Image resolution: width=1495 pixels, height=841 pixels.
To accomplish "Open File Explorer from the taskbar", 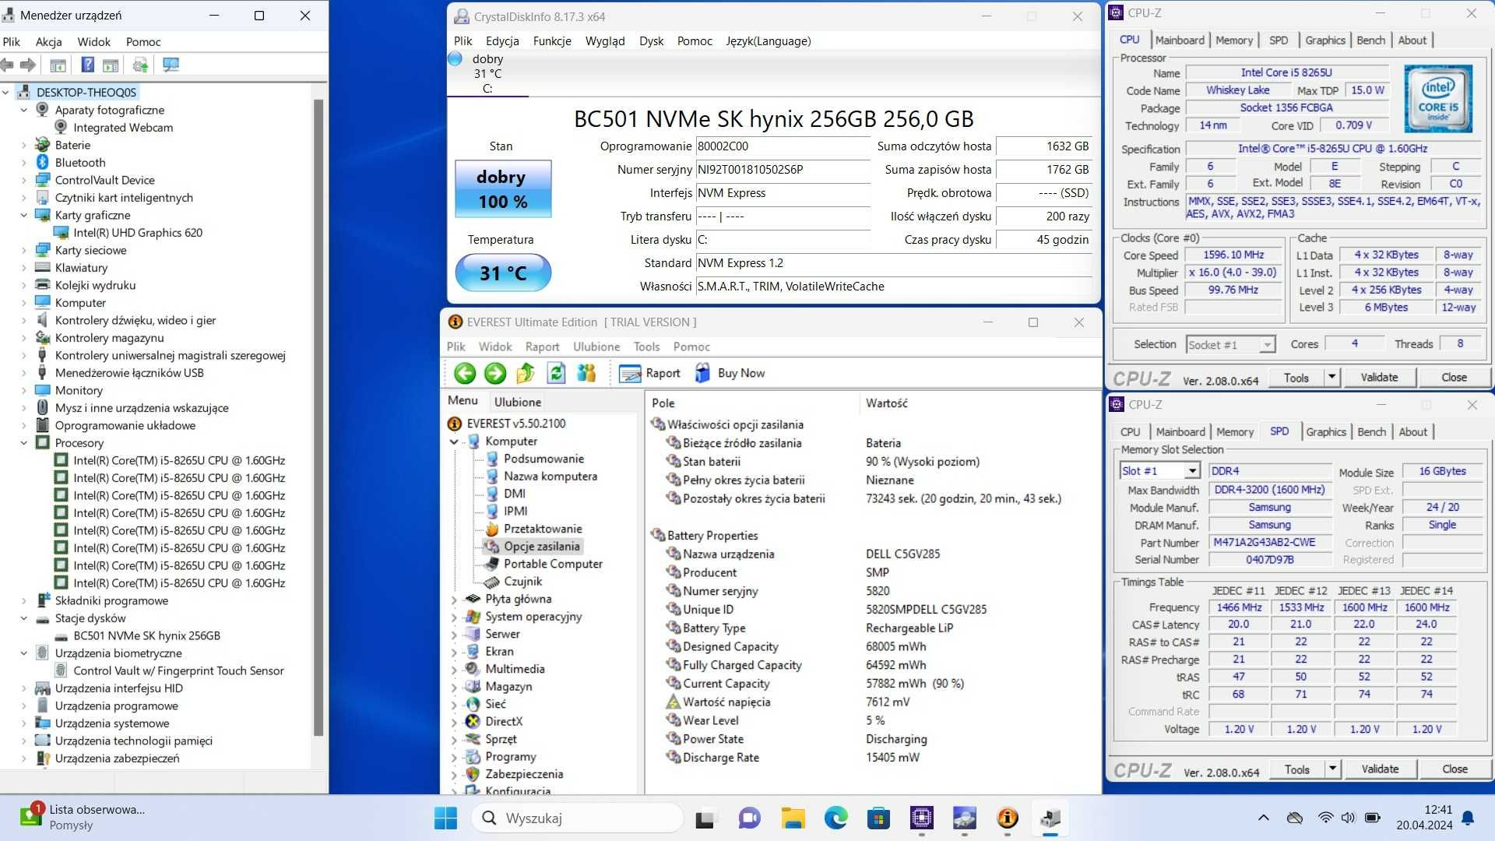I will 793,818.
